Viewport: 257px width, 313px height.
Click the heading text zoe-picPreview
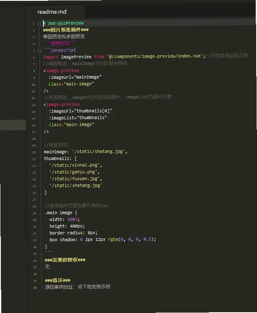pos(66,23)
